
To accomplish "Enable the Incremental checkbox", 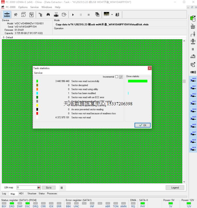I will point(116,77).
